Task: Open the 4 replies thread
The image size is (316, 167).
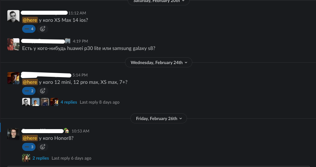Action: 69,102
